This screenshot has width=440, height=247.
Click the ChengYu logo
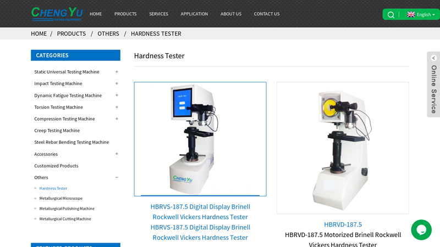tap(57, 14)
